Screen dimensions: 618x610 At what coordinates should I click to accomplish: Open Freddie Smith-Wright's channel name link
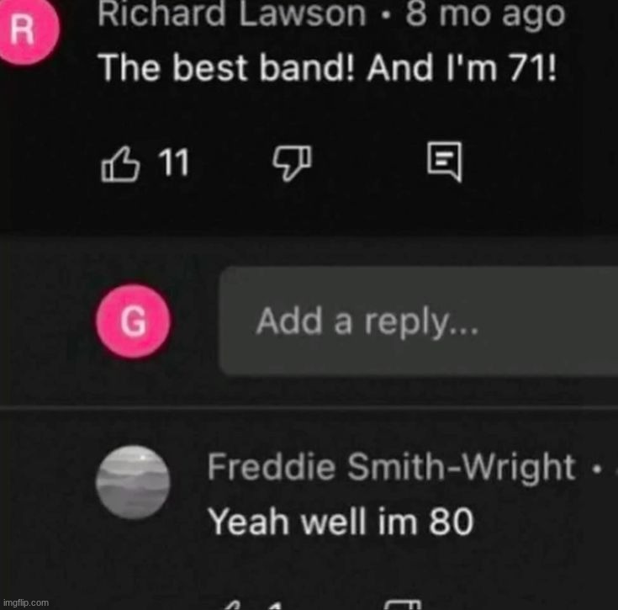pyautogui.click(x=391, y=467)
